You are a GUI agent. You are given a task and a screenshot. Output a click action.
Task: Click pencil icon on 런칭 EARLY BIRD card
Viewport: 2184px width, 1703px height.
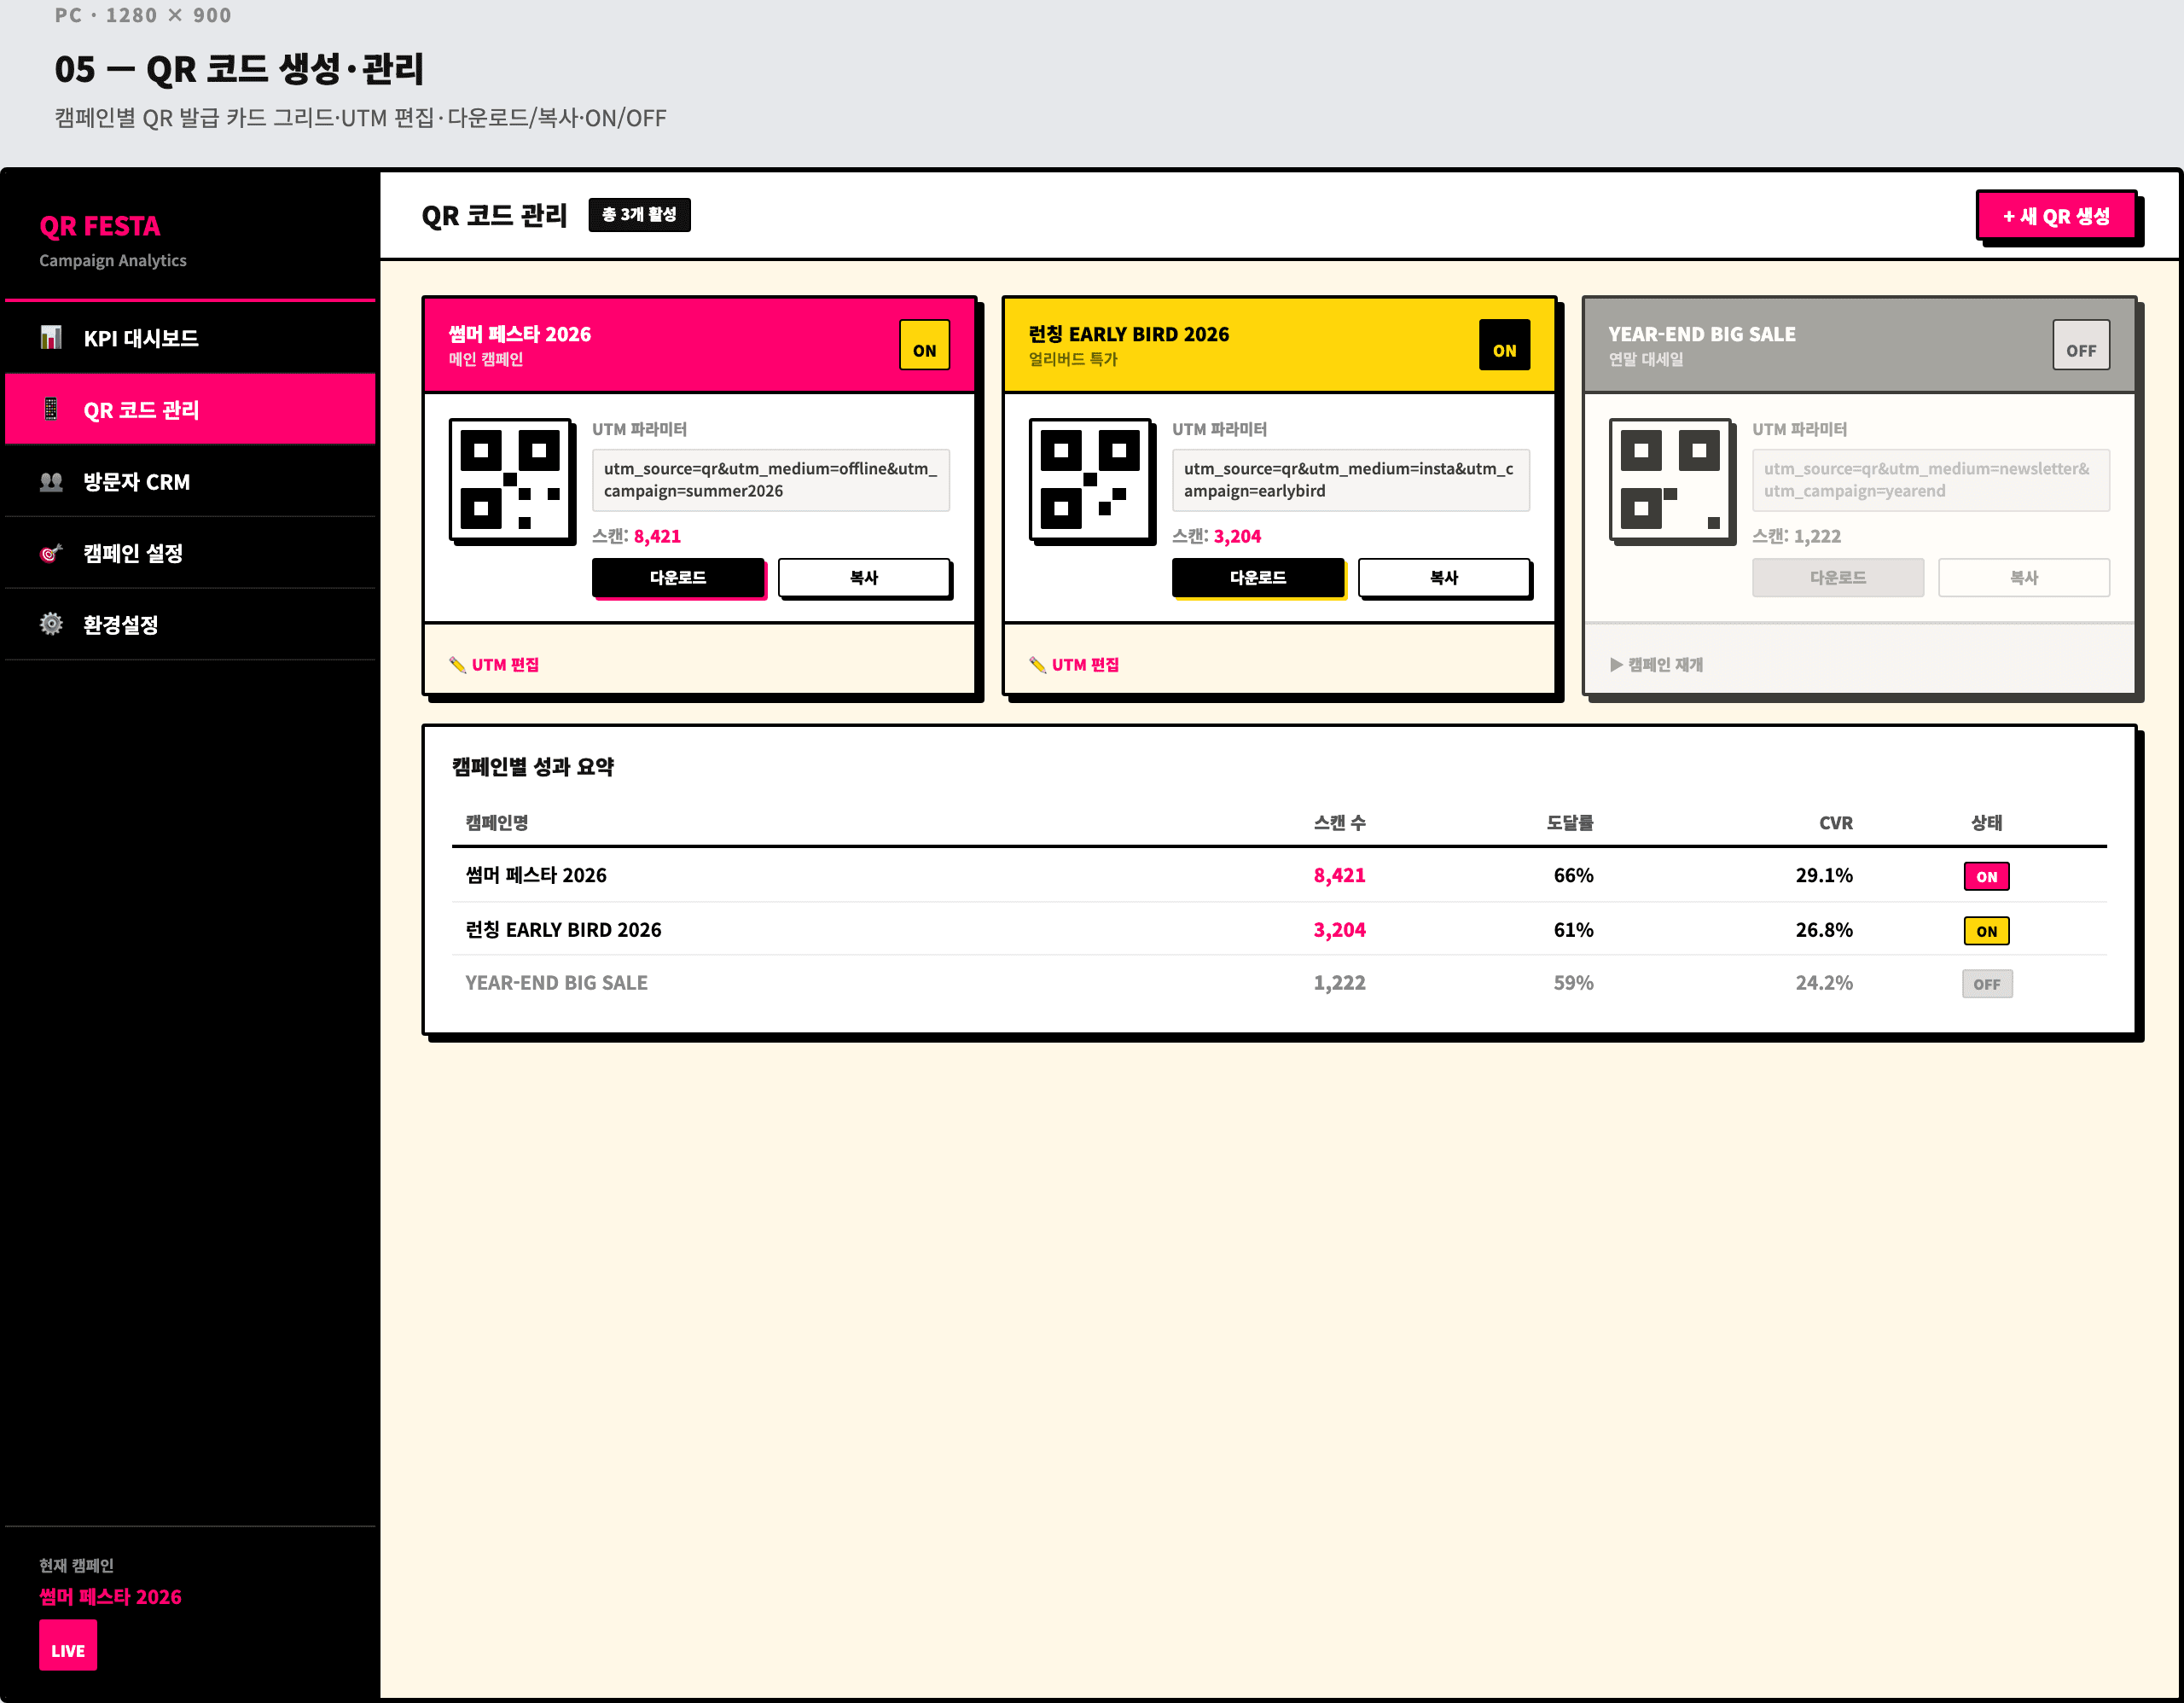point(1038,664)
